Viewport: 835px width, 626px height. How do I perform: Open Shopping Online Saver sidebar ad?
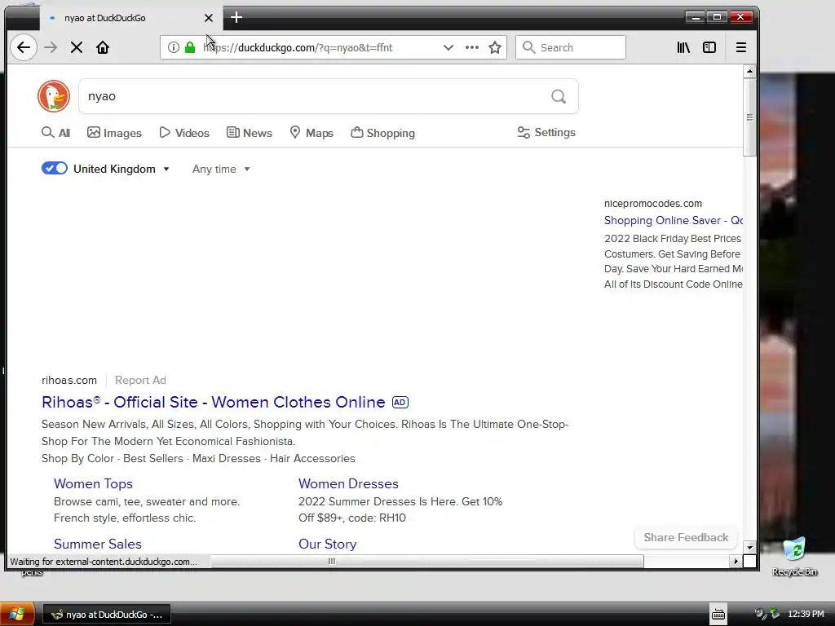click(x=673, y=220)
